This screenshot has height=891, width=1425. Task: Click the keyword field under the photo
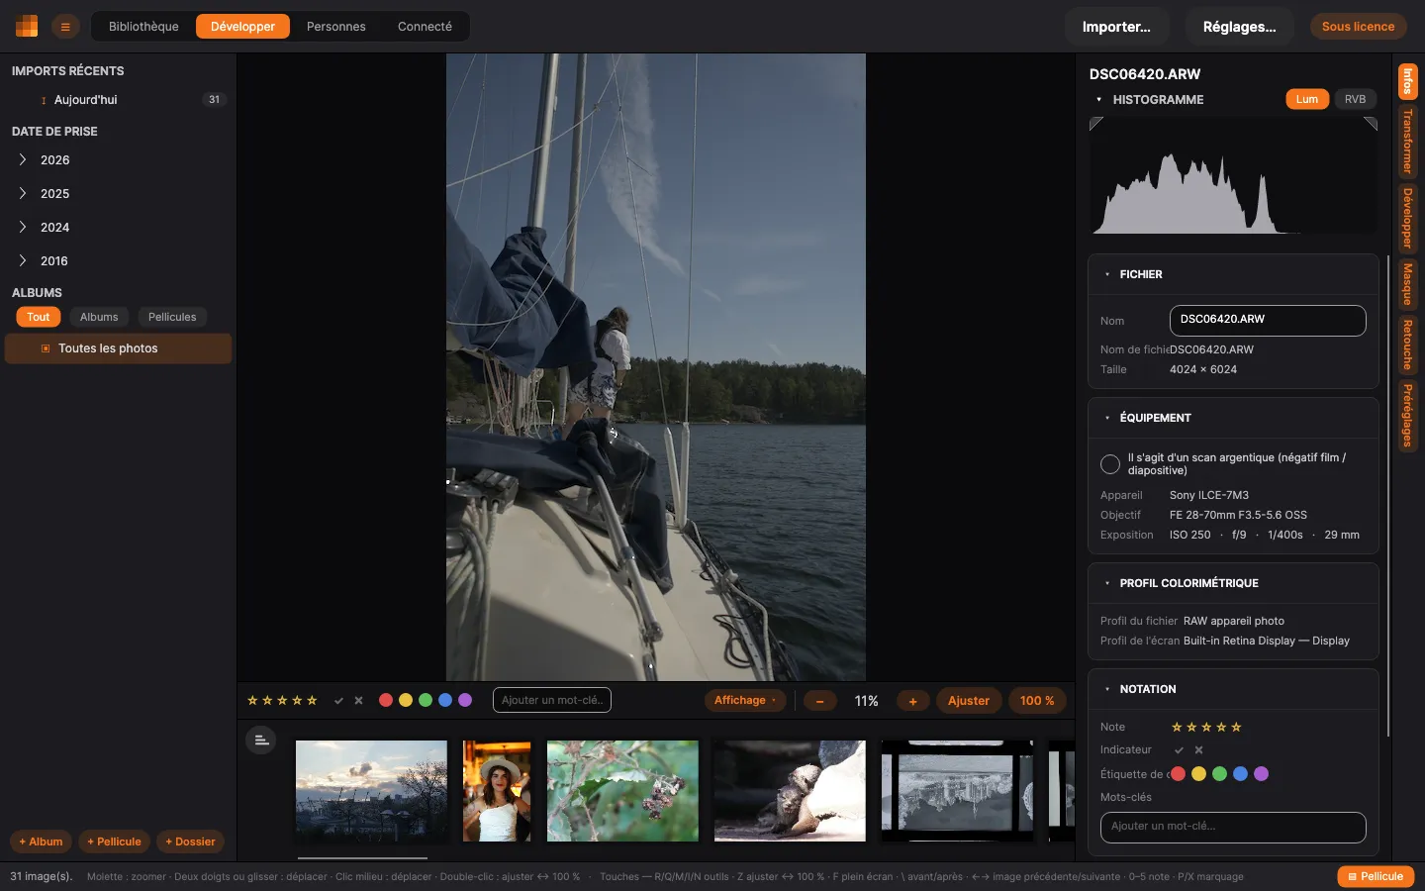(551, 700)
